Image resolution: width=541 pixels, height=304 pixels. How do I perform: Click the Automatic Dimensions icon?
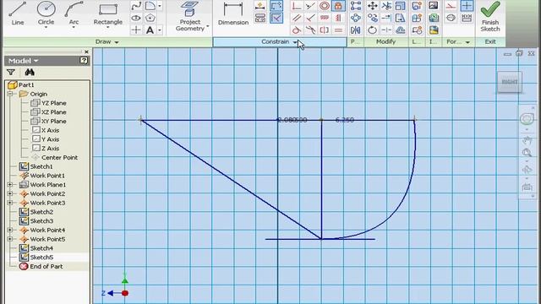(260, 6)
